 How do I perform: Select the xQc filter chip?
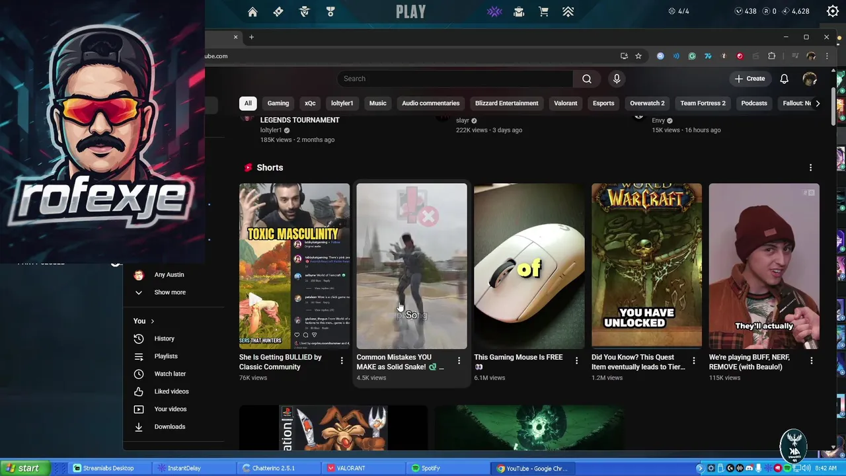click(x=310, y=103)
